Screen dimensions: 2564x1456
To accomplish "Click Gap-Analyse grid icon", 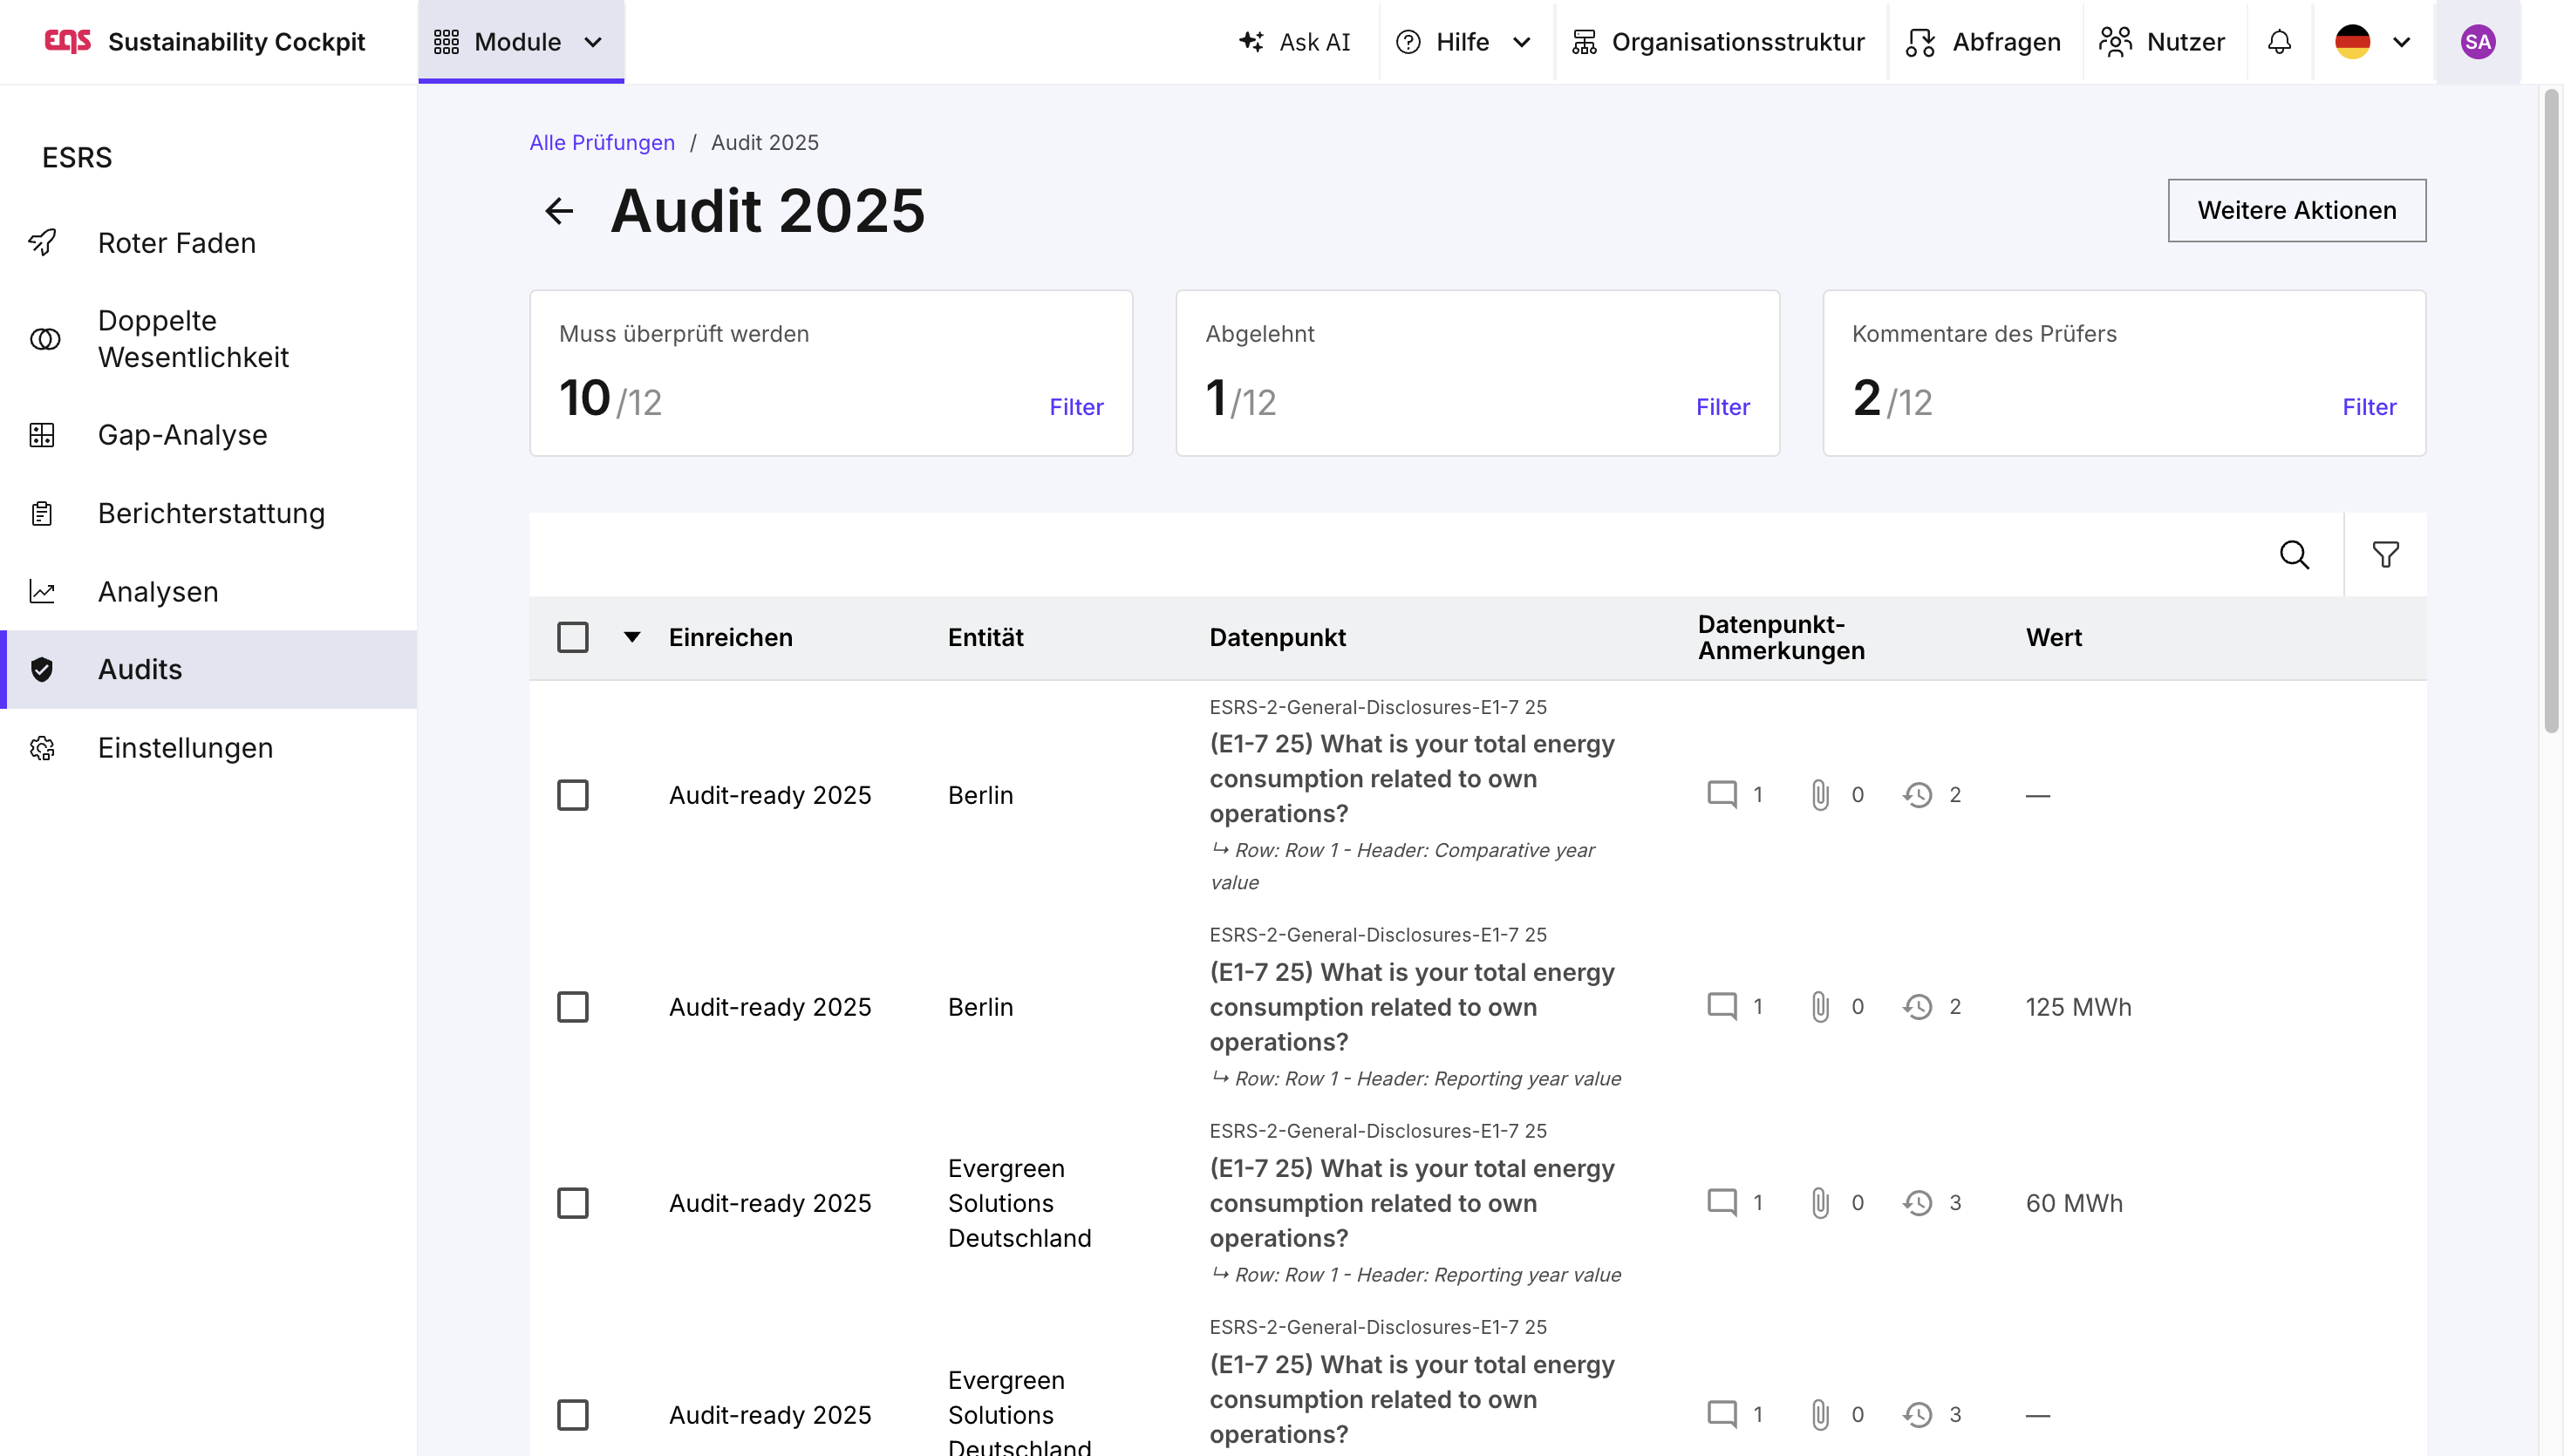I will coord(42,435).
